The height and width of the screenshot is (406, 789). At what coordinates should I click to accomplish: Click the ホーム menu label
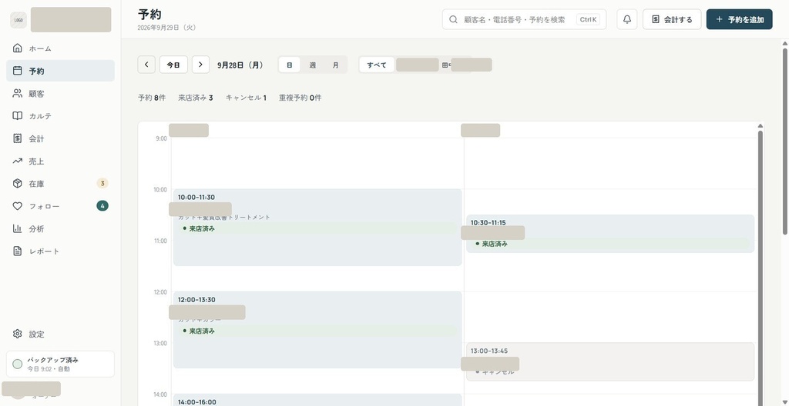pos(40,48)
